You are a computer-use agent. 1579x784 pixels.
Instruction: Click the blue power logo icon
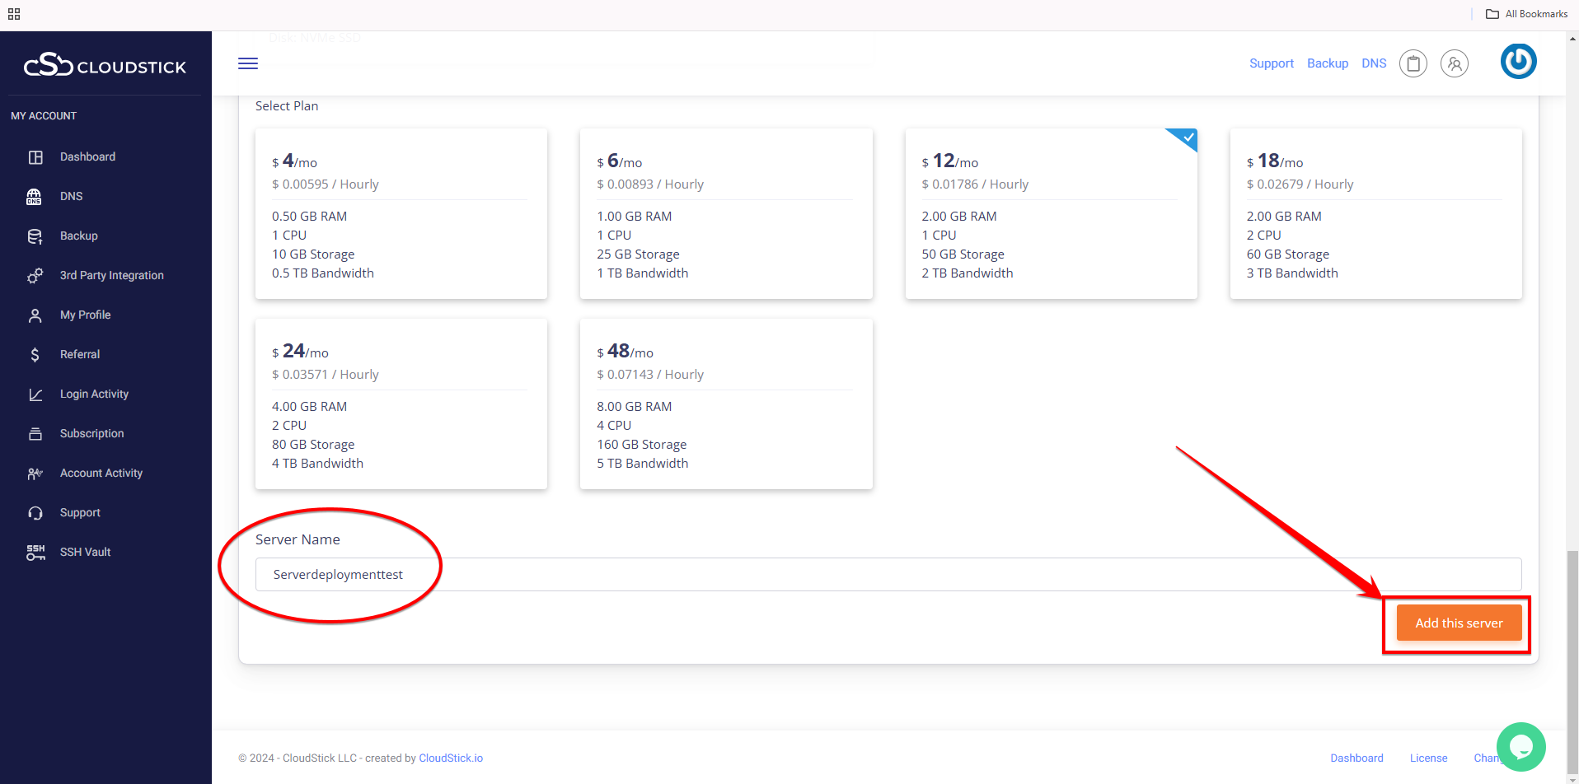1518,62
